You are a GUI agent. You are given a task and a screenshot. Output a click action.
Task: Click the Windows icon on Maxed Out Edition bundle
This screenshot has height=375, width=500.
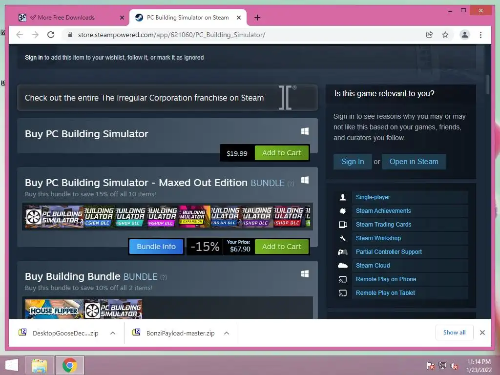pyautogui.click(x=305, y=180)
